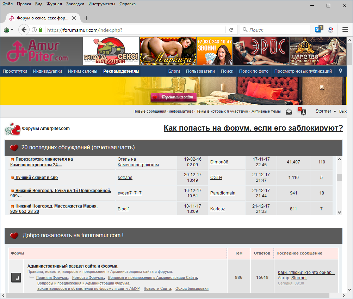Expand the Stormer user dropdown
353x299 pixels.
coord(326,111)
